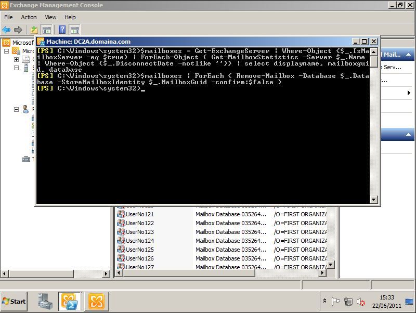Click the muted volume tray icon
This screenshot has height=313, width=416.
coord(361,302)
